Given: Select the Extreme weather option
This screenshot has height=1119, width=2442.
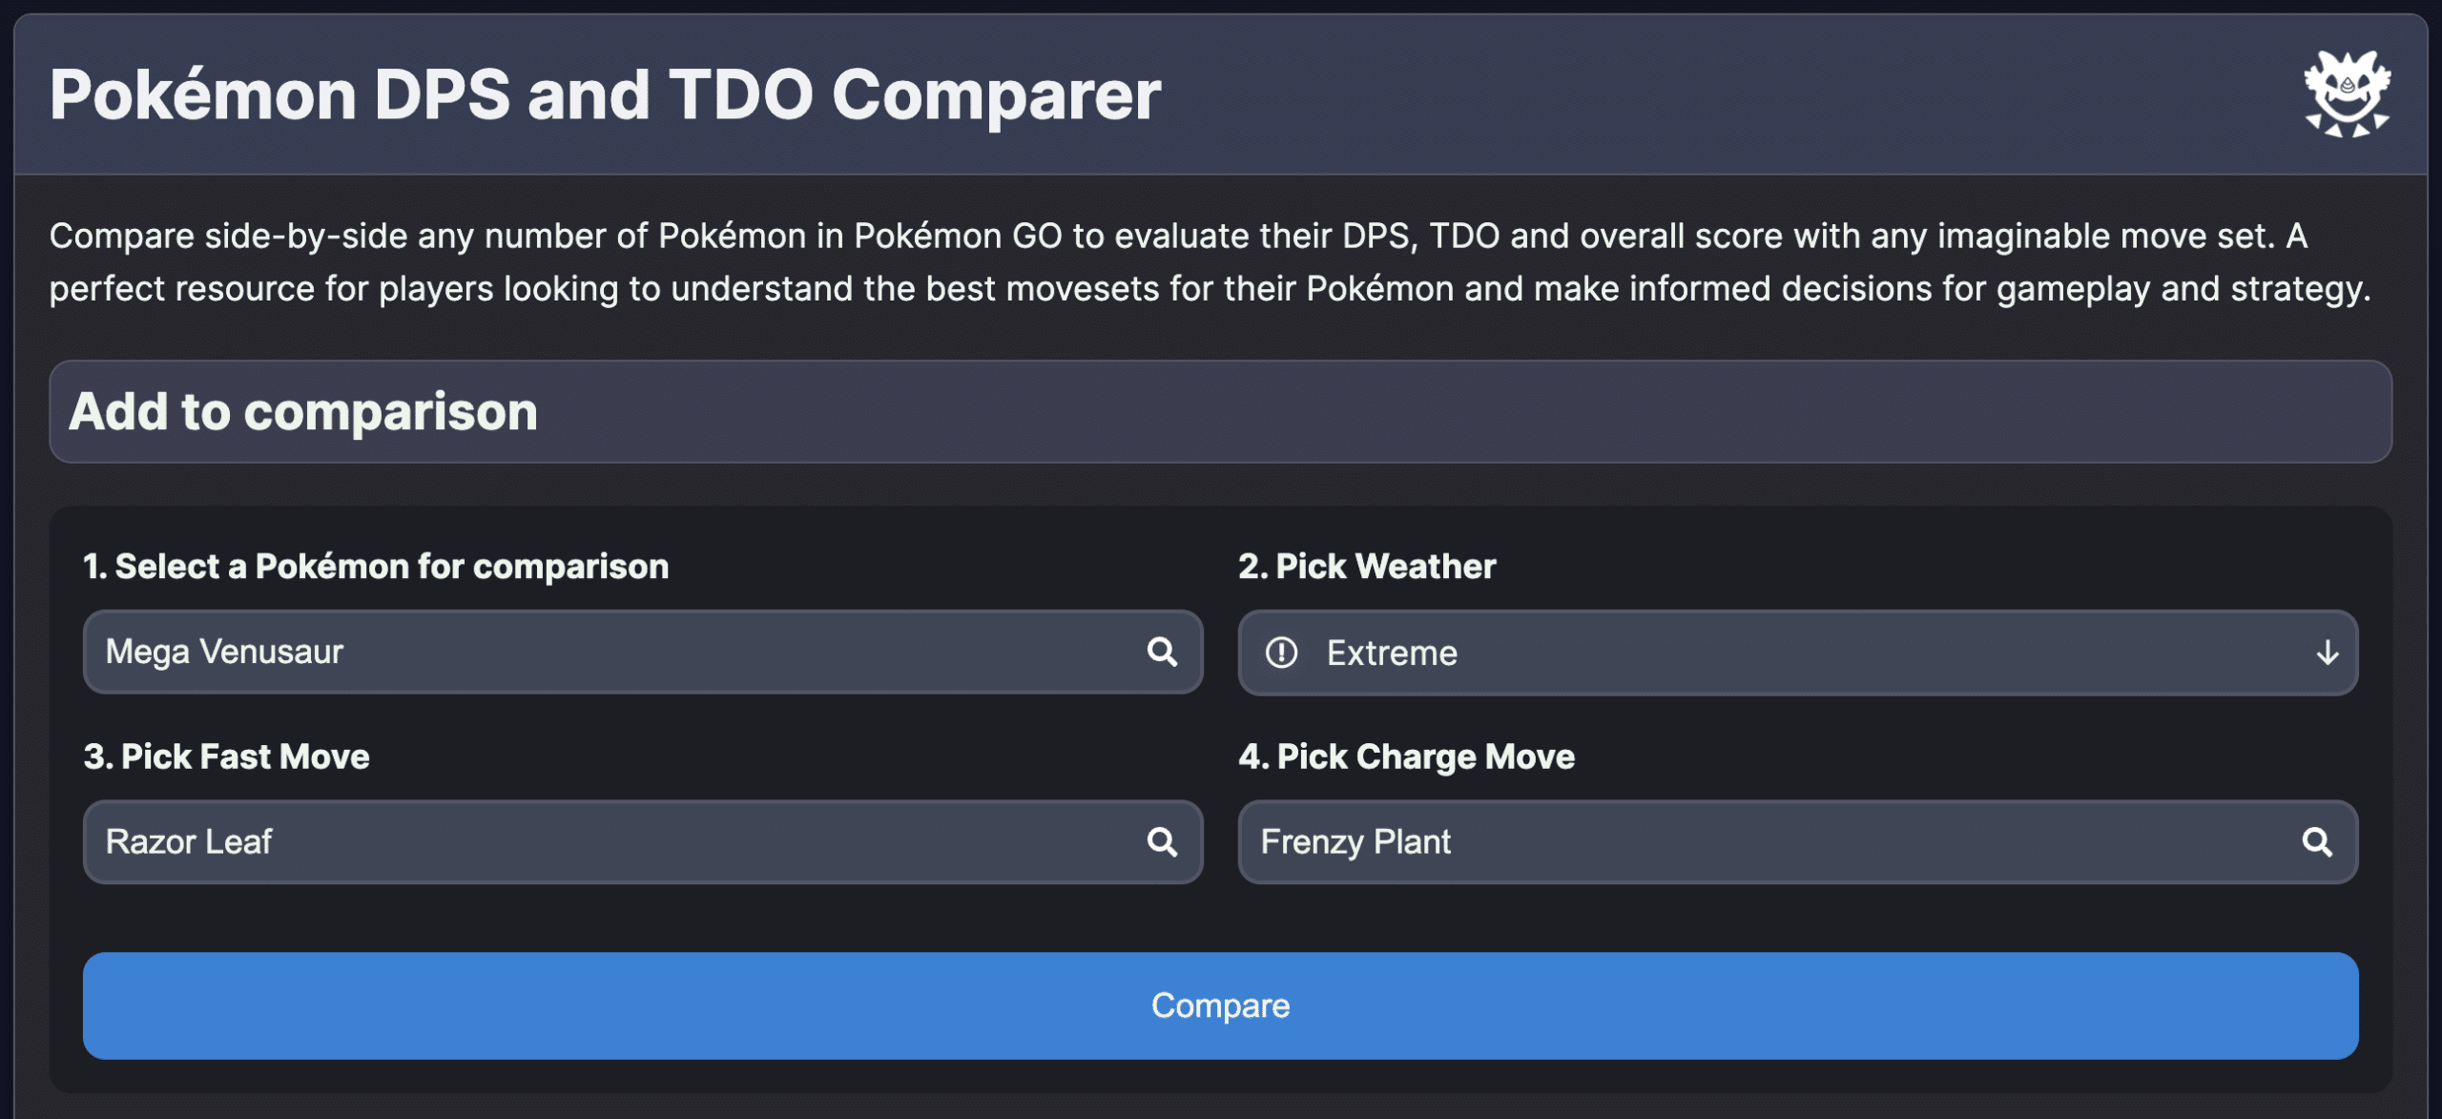Looking at the screenshot, I should 1392,653.
